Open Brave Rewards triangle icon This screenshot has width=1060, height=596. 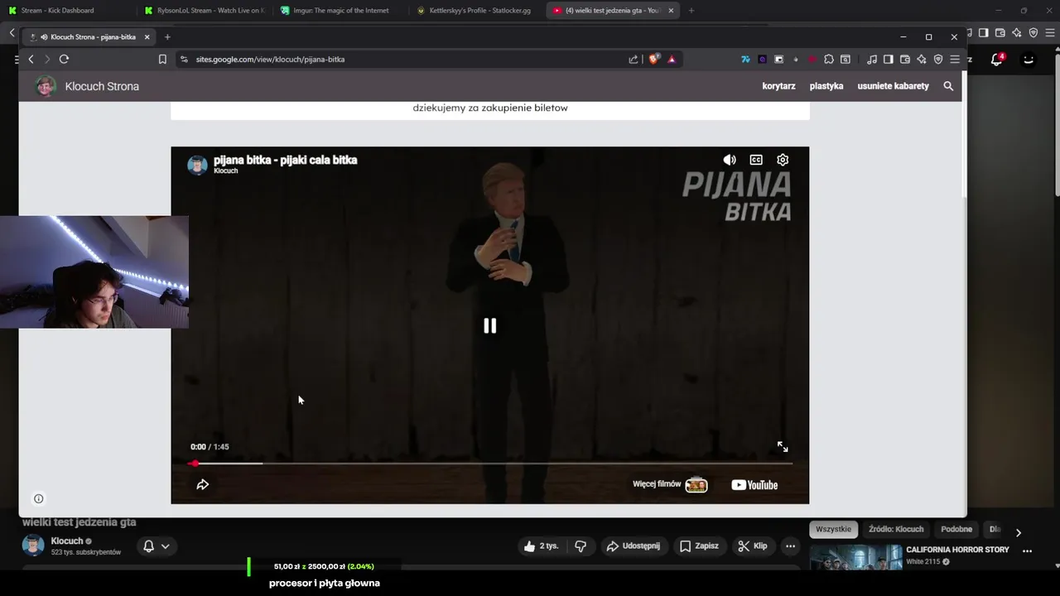point(672,59)
